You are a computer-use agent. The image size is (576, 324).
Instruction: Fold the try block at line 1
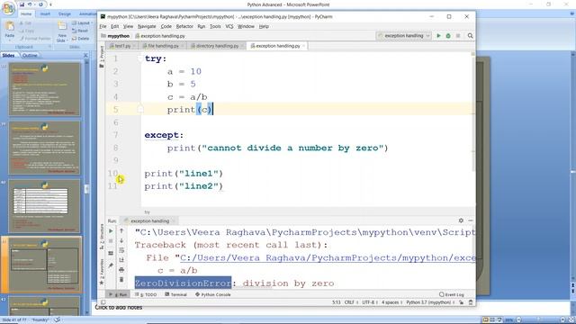click(x=140, y=58)
